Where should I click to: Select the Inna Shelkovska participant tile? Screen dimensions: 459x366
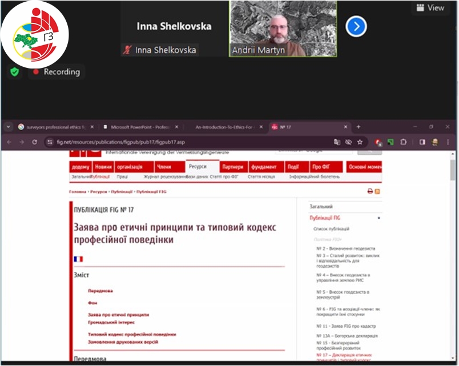click(x=174, y=29)
